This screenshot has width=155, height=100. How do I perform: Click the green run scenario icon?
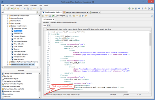coord(53,16)
